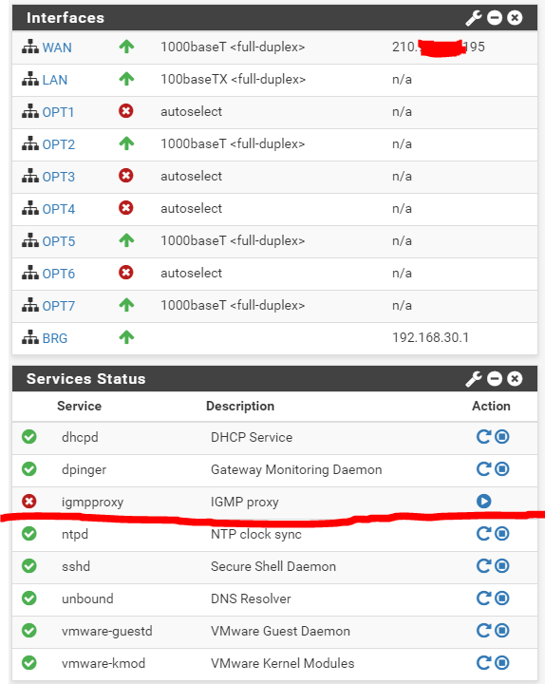Open the OPT5 interface link
The image size is (545, 684).
pyautogui.click(x=59, y=241)
